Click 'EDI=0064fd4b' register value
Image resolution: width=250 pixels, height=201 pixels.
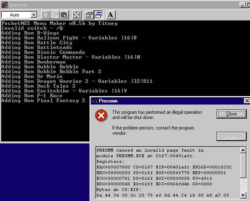pyautogui.click(x=172, y=184)
